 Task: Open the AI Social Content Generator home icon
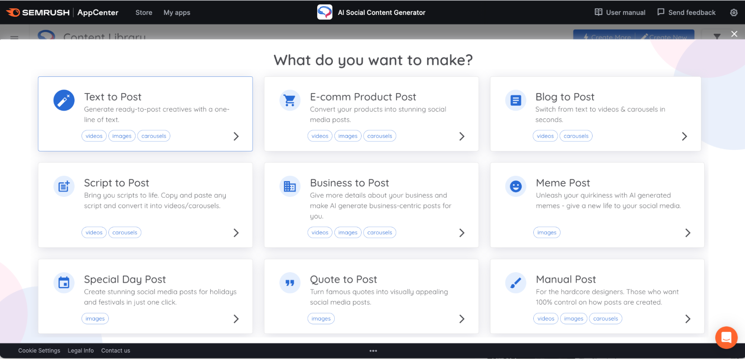click(x=325, y=12)
